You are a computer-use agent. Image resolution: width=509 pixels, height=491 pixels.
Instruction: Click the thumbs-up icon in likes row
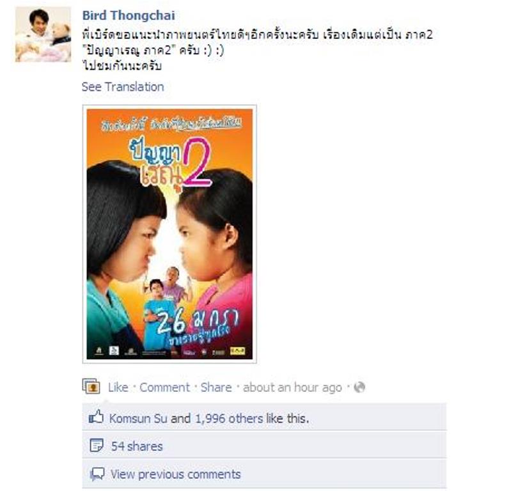pyautogui.click(x=96, y=417)
